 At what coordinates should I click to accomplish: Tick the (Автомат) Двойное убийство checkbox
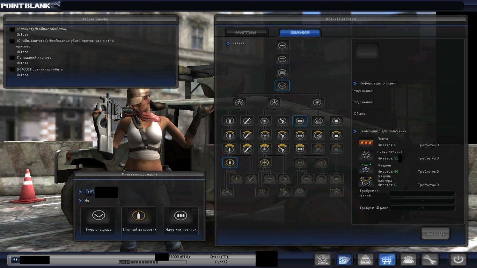(12, 29)
